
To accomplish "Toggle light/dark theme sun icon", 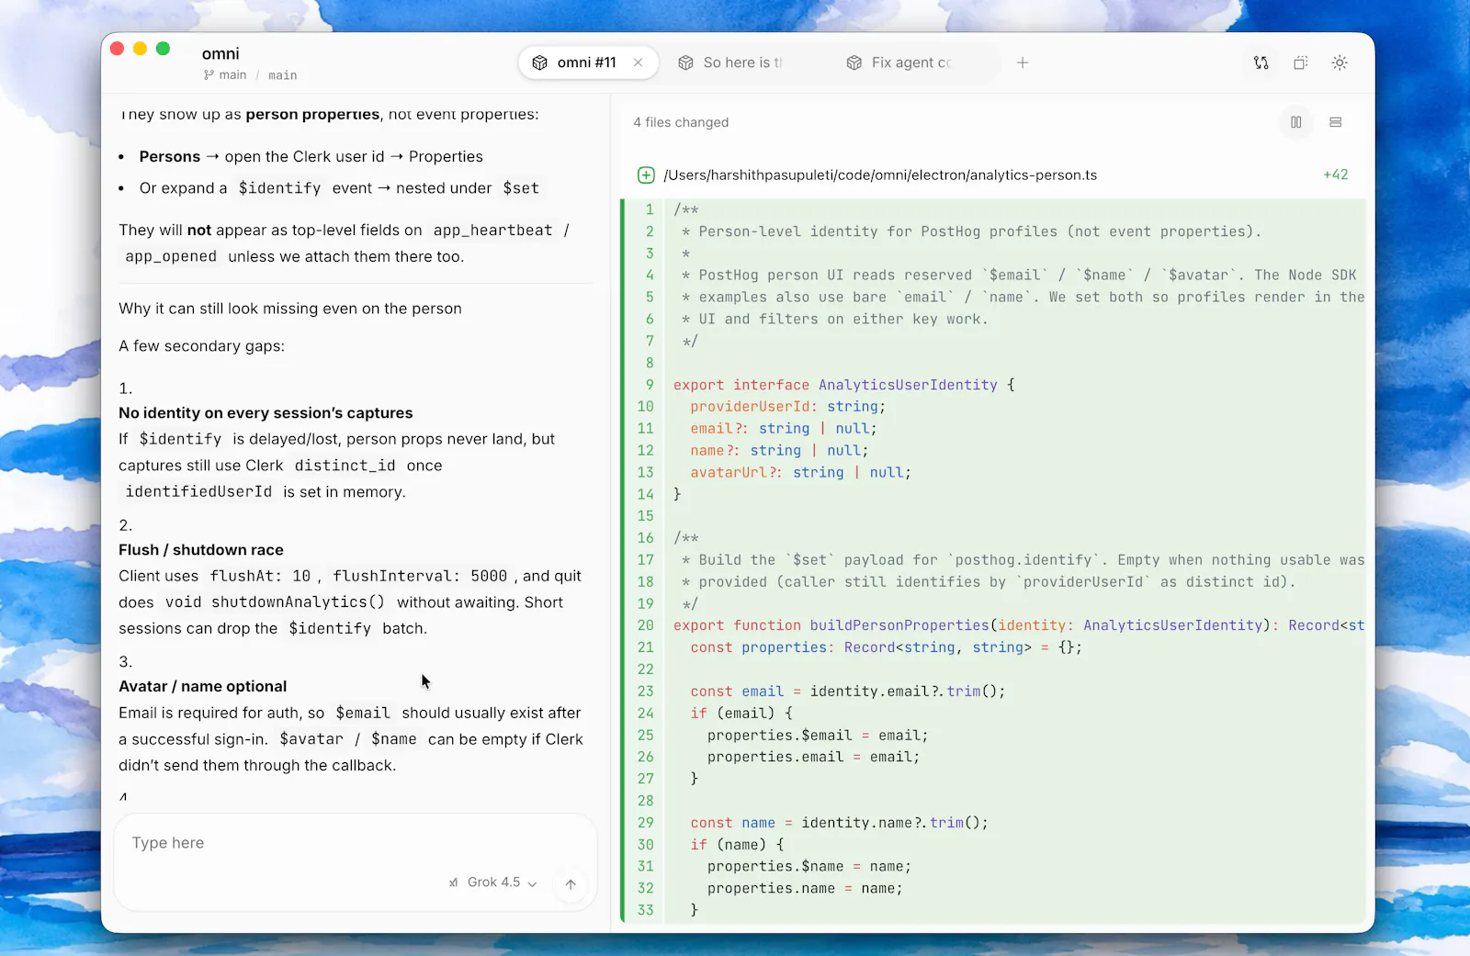I will tap(1340, 62).
